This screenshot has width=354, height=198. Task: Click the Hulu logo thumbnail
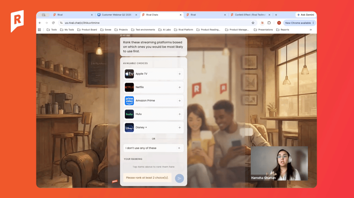pos(129,114)
